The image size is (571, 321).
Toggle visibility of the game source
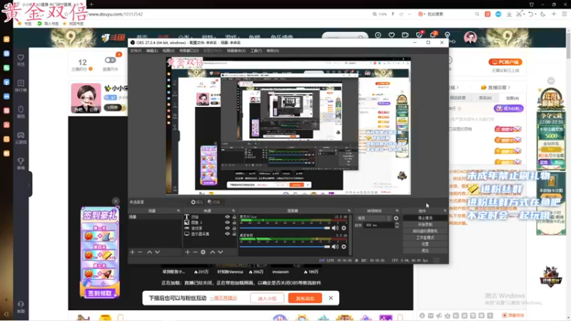tap(227, 228)
